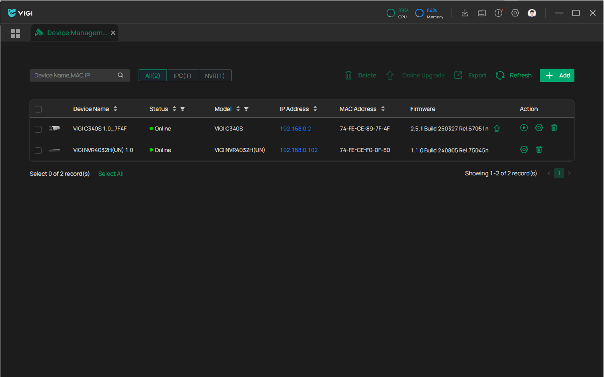Click the camera thumbnail of VIGI C340S
Viewport: 604px width, 377px height.
click(x=54, y=129)
